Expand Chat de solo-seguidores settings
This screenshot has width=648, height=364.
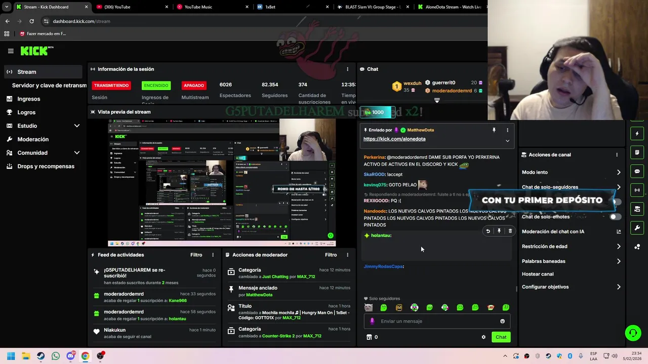(x=571, y=187)
